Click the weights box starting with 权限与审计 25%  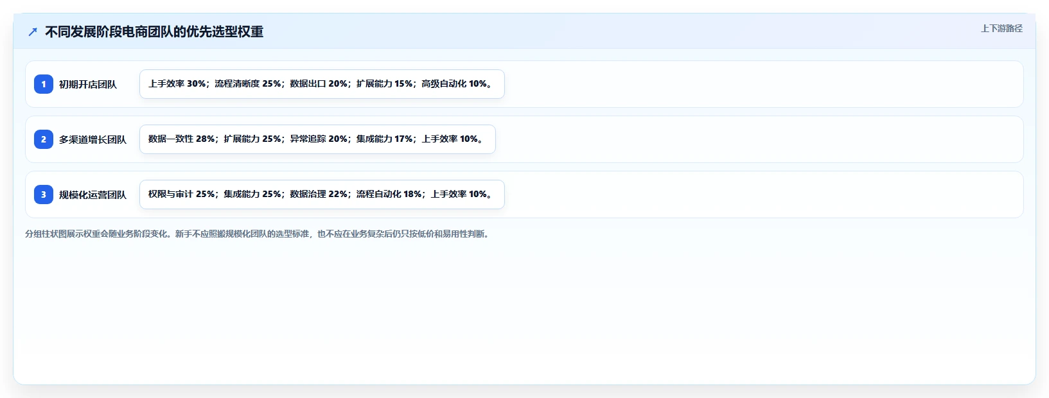pyautogui.click(x=322, y=195)
